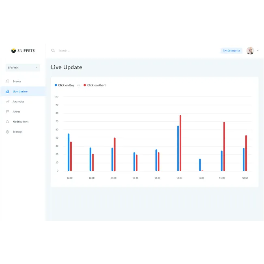The width and height of the screenshot is (264, 264).
Task: Click the Events sidebar icon
Action: click(7, 82)
